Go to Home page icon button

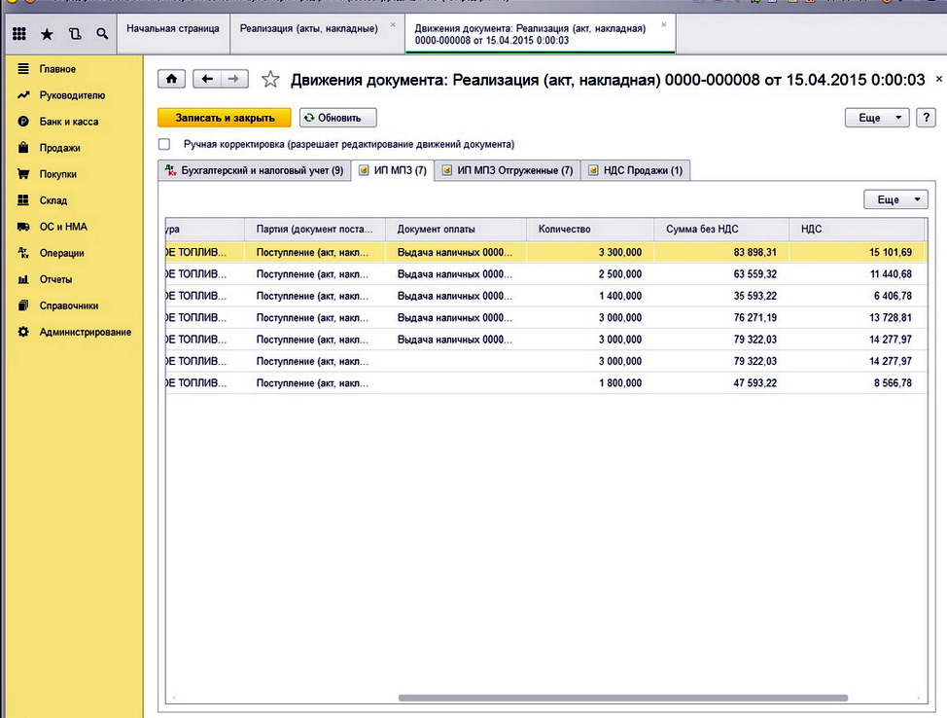point(172,79)
